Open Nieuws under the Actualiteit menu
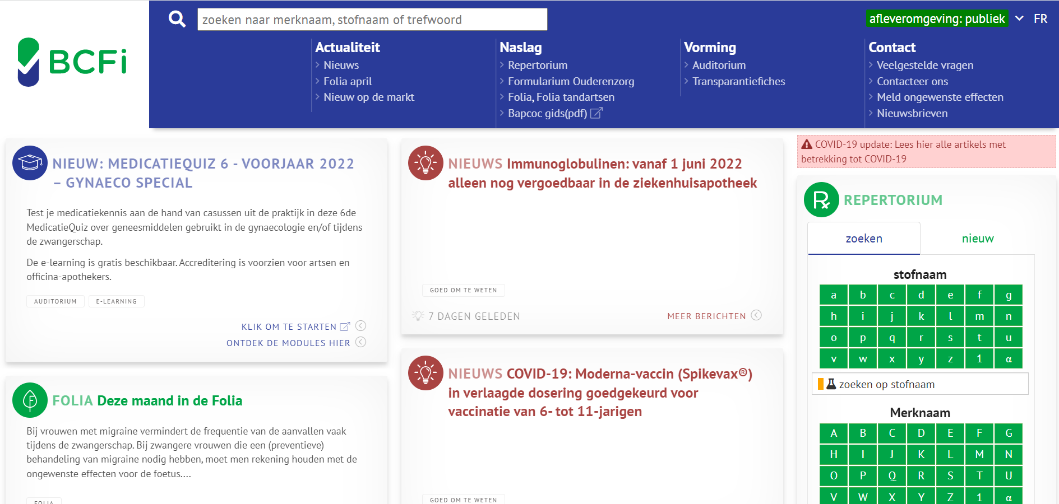The width and height of the screenshot is (1059, 504). pos(341,64)
